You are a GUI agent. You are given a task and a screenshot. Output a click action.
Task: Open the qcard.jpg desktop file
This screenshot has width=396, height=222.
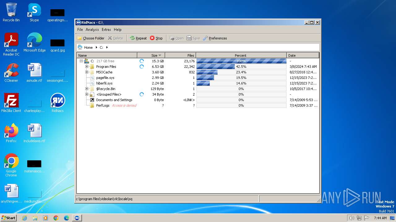[58, 46]
